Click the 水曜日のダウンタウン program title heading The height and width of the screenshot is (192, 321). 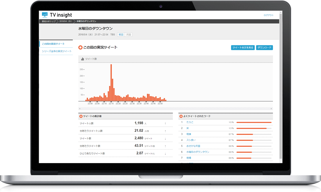pyautogui.click(x=95, y=29)
